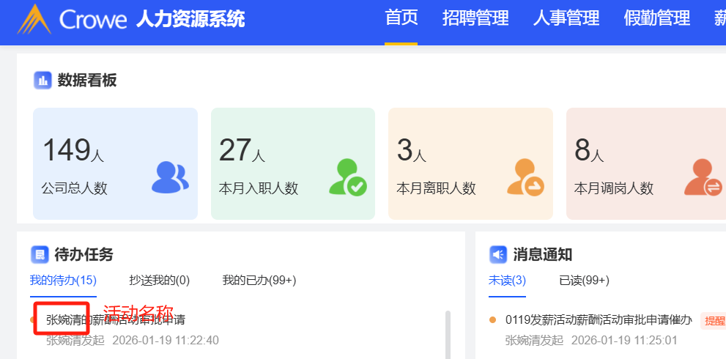
Task: Click the red 本月调岗人数 transfer icon
Action: coord(703,178)
